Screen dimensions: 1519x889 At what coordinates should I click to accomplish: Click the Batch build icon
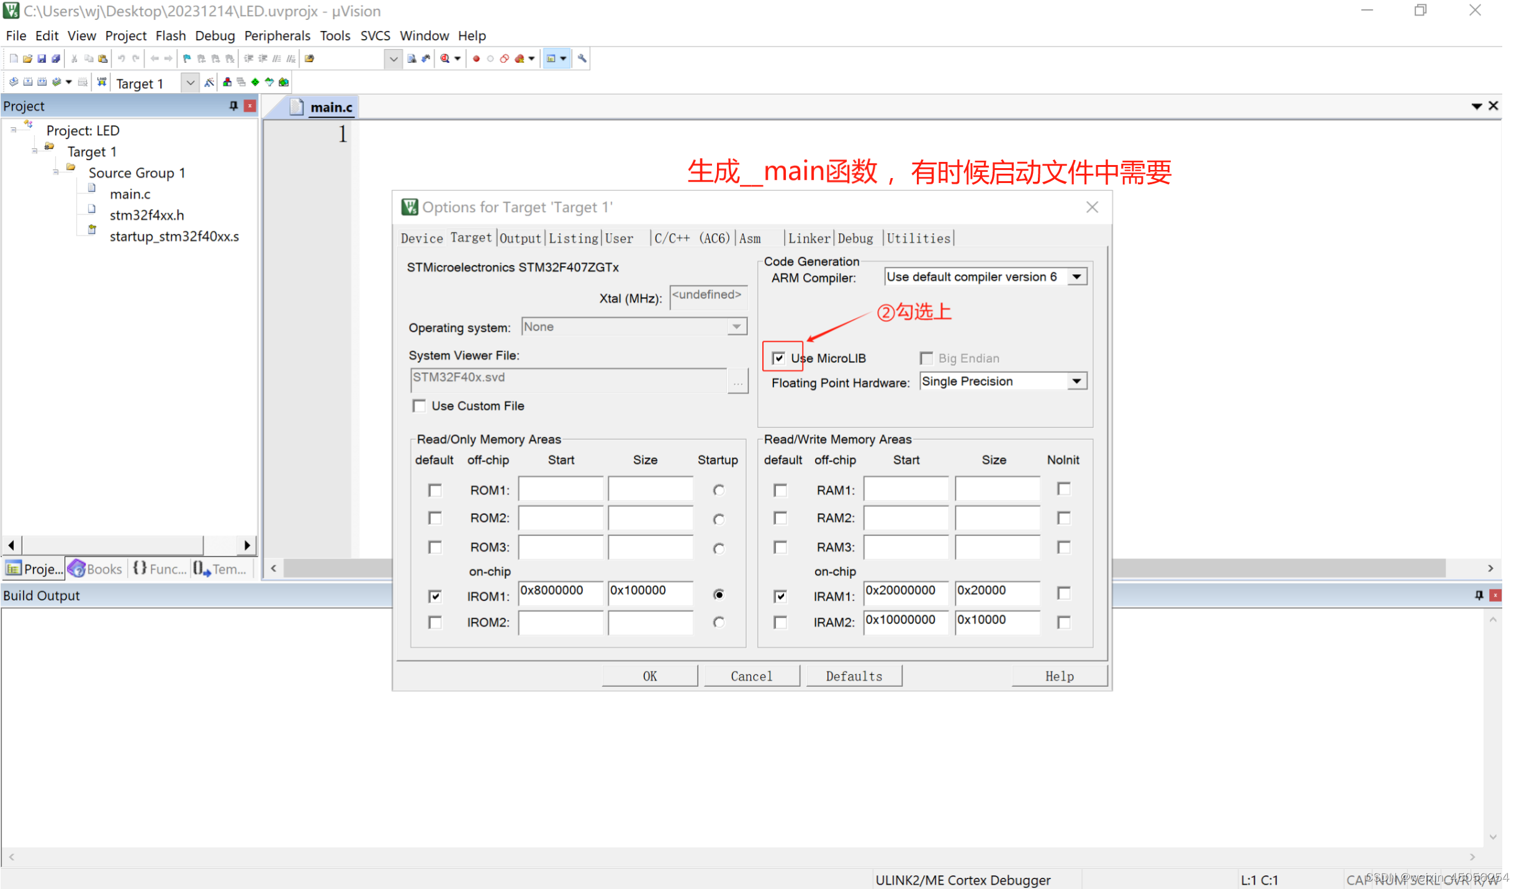[x=56, y=82]
